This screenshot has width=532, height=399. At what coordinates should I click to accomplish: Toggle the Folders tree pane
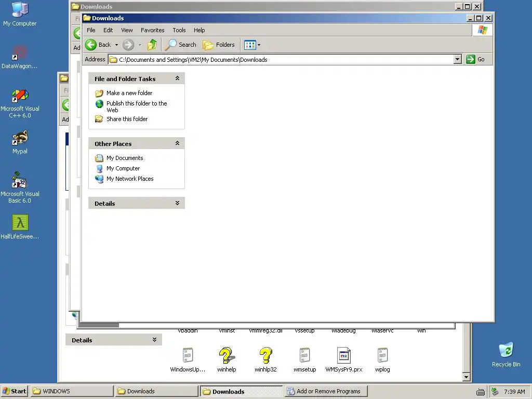219,45
